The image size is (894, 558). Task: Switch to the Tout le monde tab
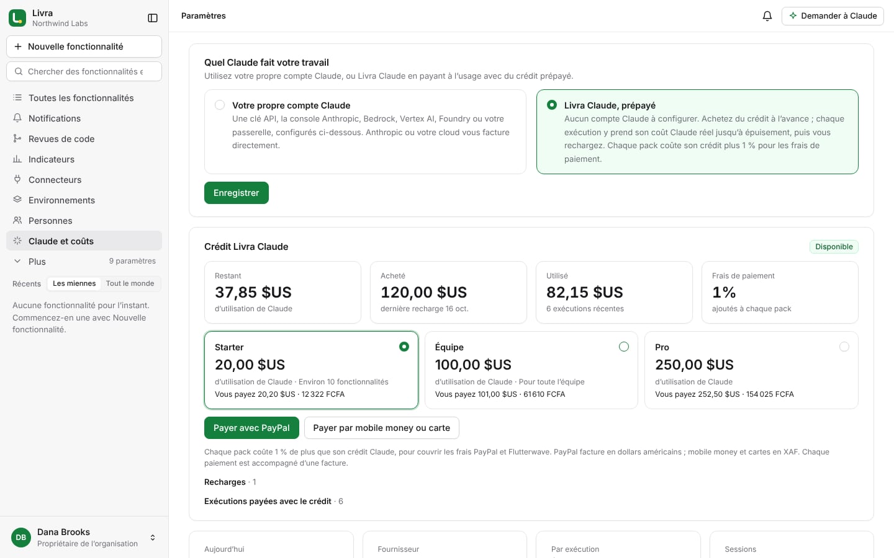pos(130,283)
